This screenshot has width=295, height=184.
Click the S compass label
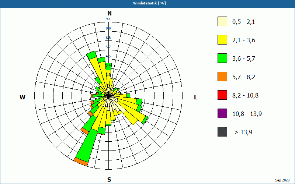click(x=109, y=180)
